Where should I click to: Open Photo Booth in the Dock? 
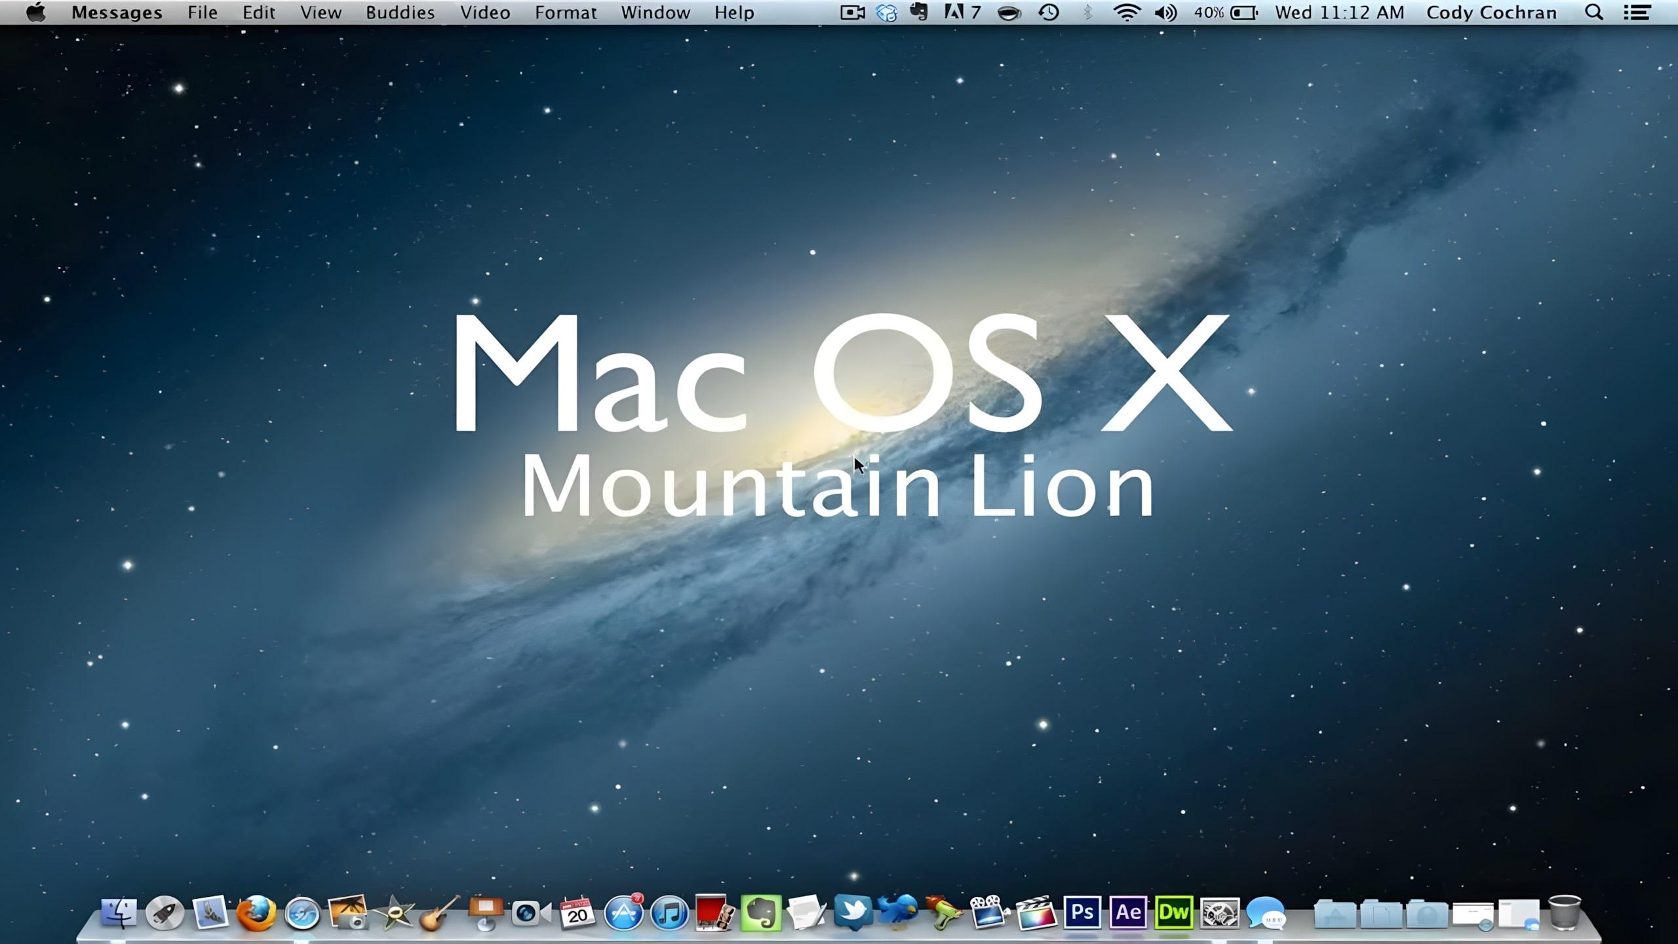(x=715, y=913)
